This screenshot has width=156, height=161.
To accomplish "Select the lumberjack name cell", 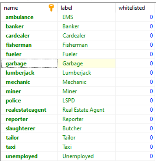I will 29,73.
